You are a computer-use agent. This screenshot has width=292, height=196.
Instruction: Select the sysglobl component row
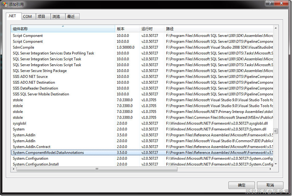(x=142, y=123)
